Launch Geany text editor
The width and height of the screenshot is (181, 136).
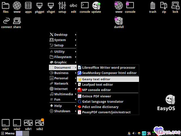[x=108, y=79]
